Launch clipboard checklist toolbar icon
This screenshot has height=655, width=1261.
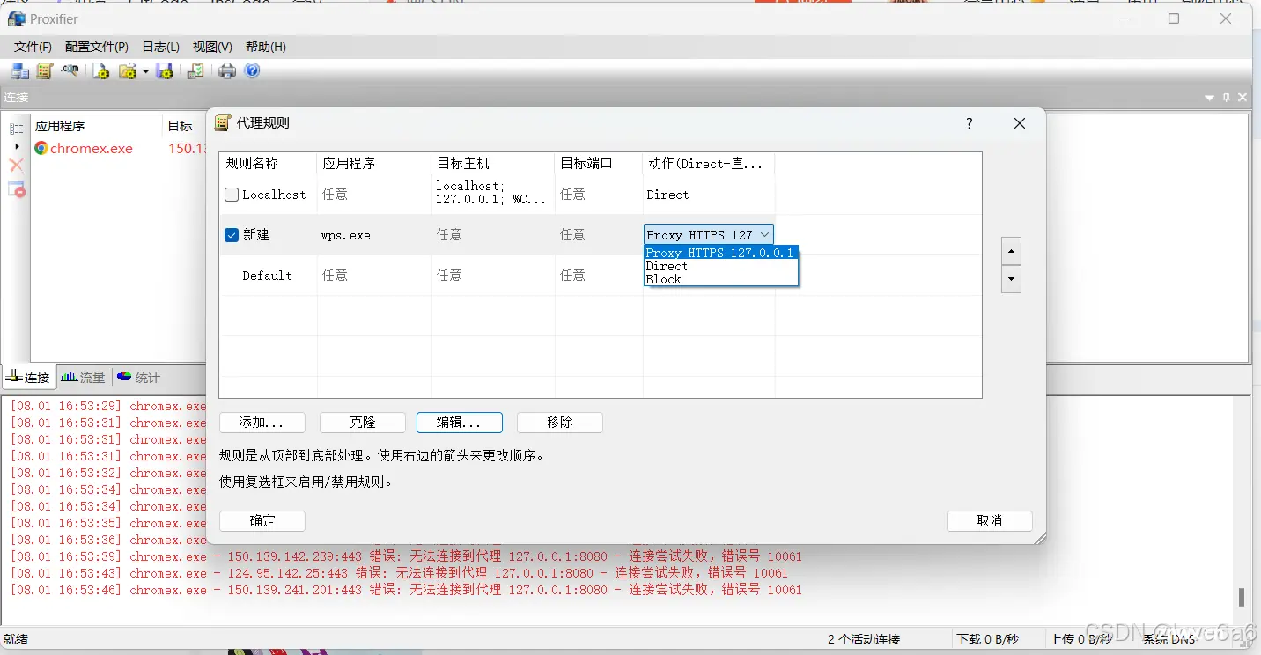(195, 71)
